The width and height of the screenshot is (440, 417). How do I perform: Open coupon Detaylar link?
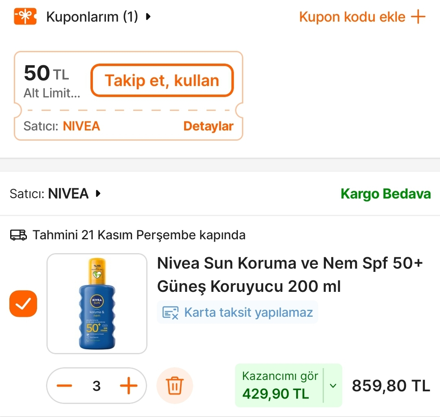208,126
